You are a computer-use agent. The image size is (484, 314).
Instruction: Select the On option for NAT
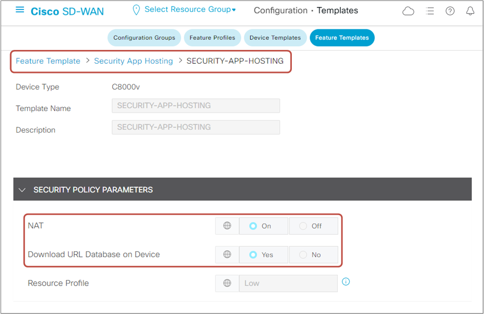(x=263, y=226)
